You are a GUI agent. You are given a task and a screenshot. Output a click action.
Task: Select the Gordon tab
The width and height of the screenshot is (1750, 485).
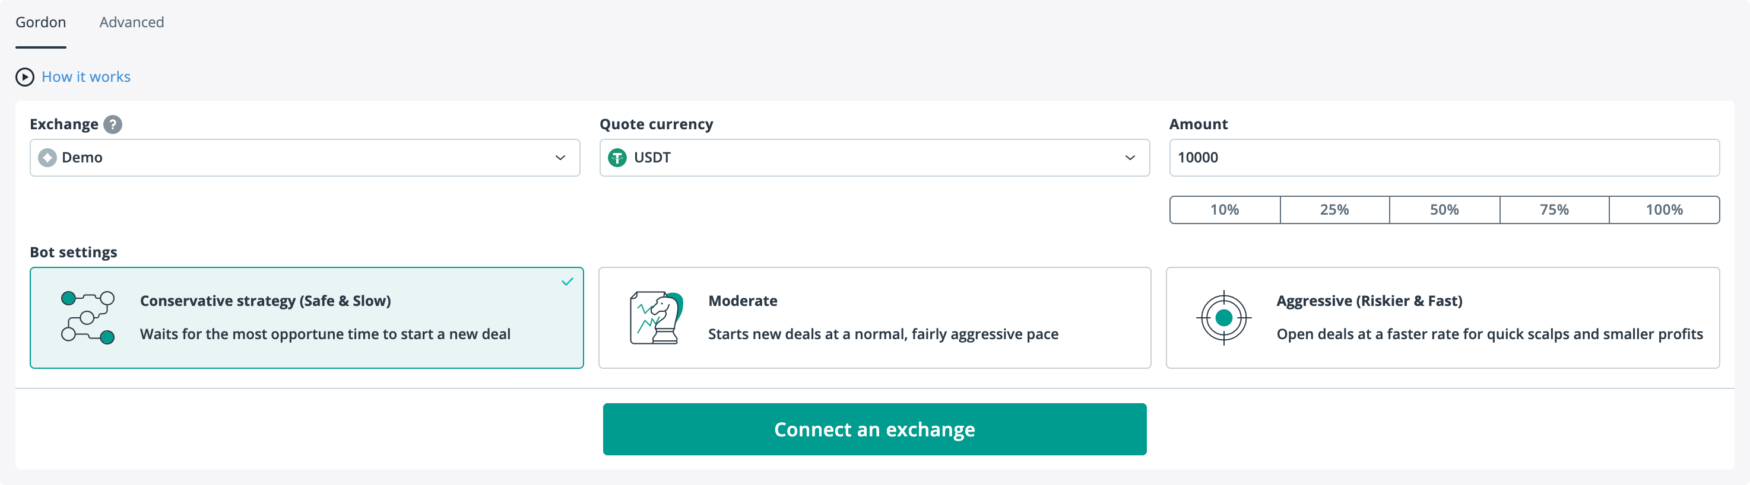click(41, 23)
